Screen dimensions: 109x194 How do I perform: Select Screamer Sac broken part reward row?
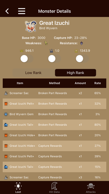pos(54,93)
